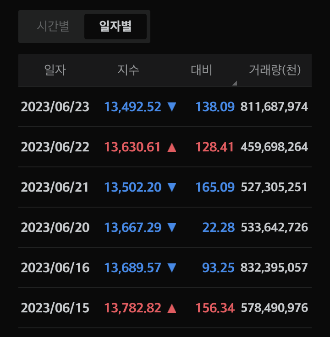This screenshot has height=337, width=330.
Task: Click the down arrow in 2023/06/21 row
Action: (172, 187)
